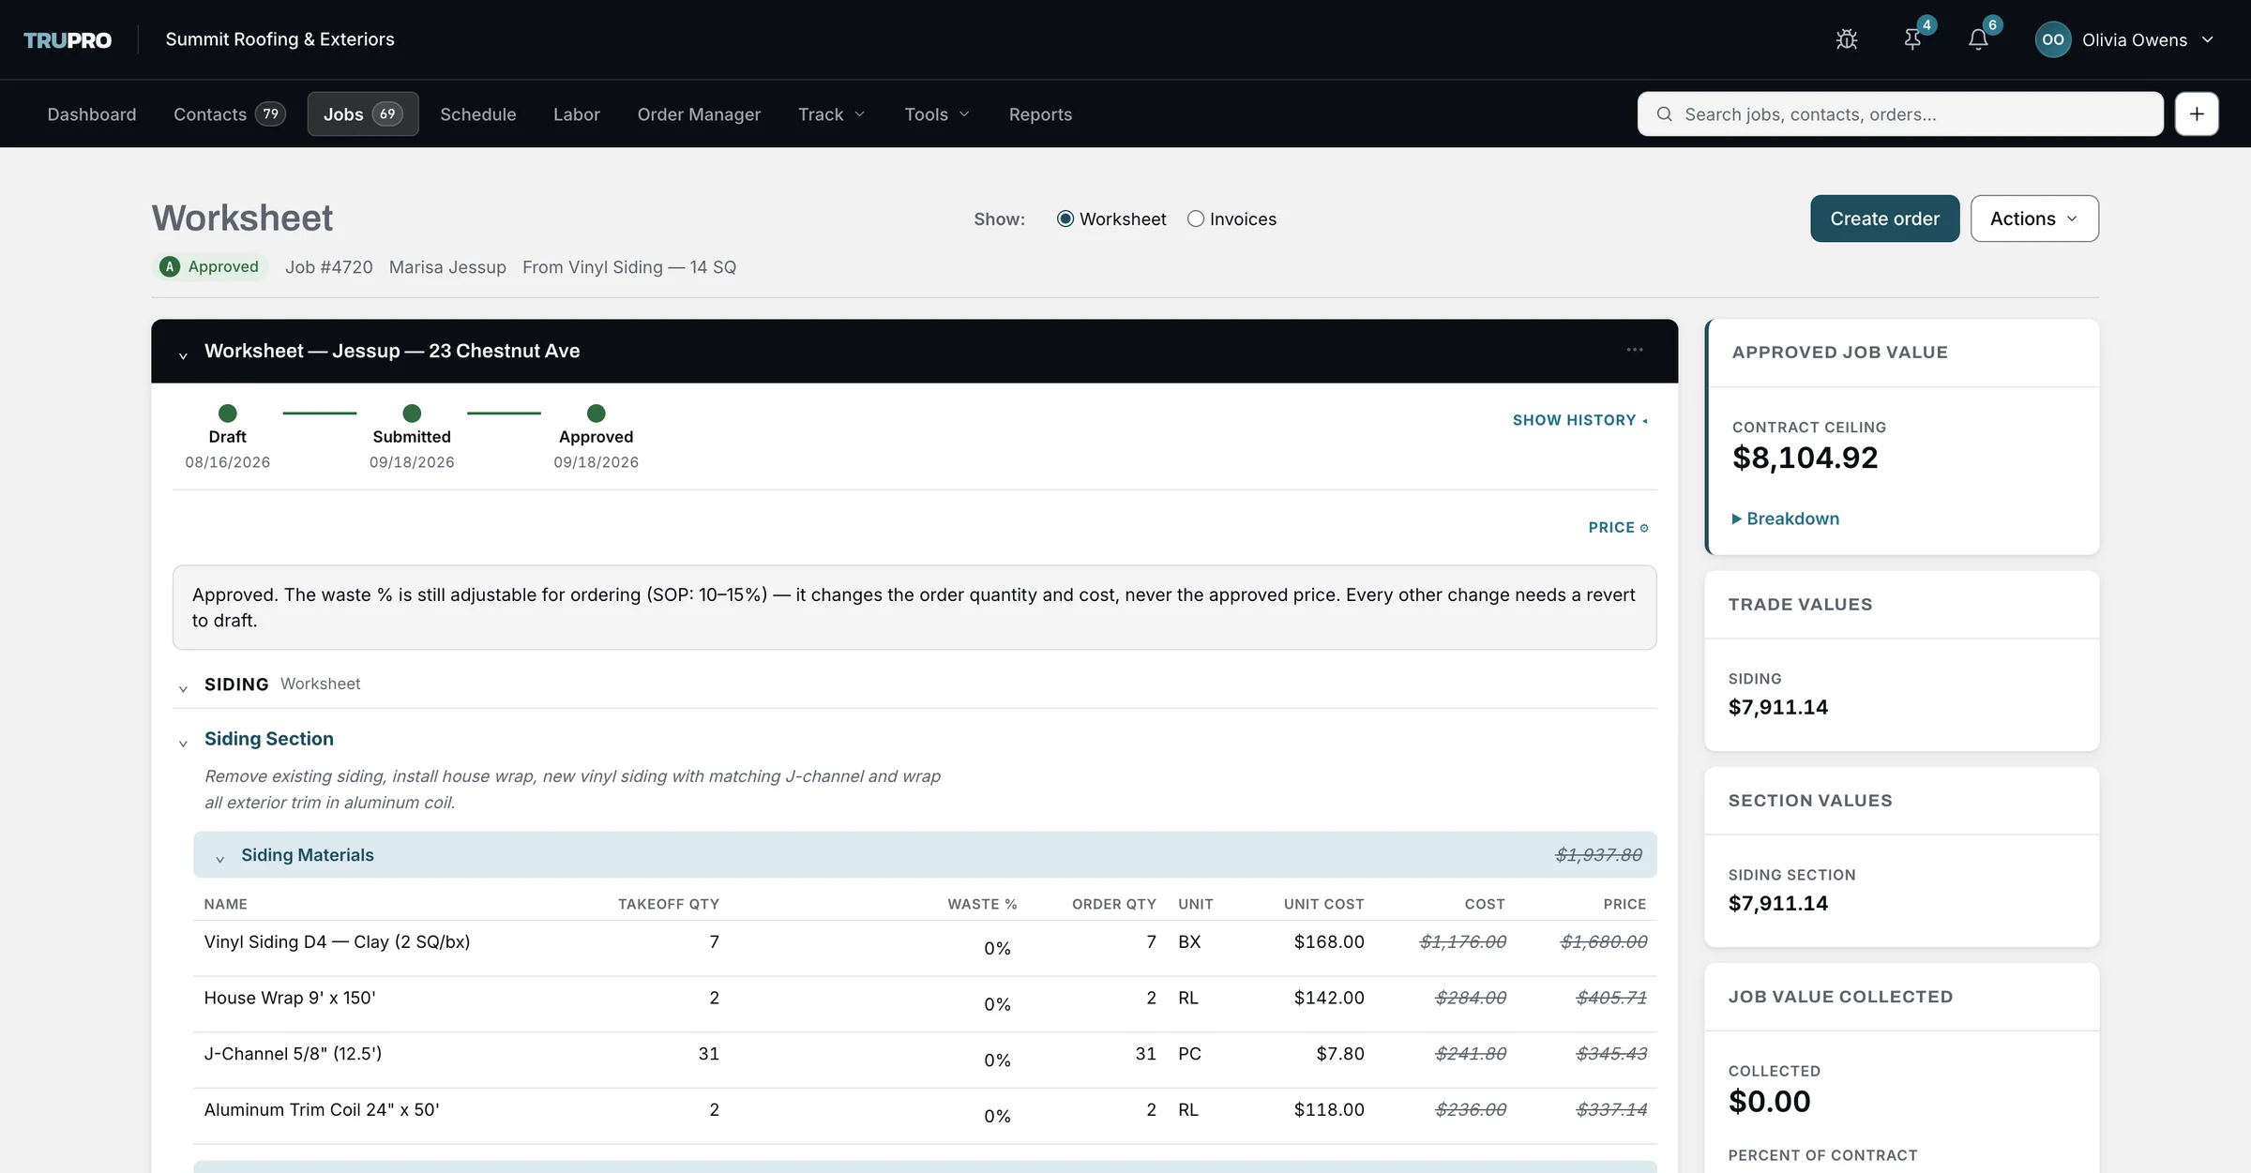
Task: Open notifications bell with badge 6
Action: tap(1978, 39)
